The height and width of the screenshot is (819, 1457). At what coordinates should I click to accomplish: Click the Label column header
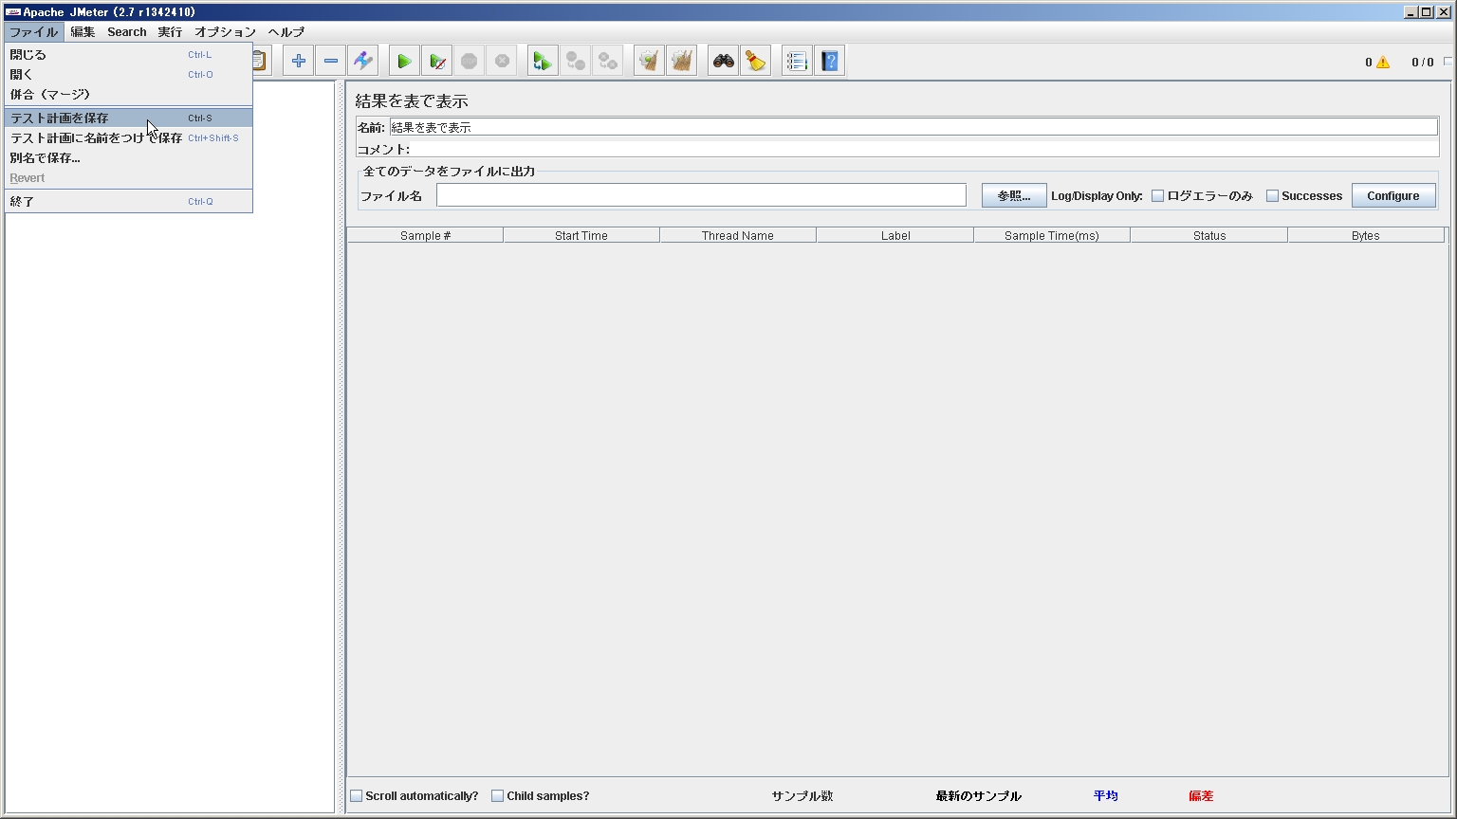click(895, 236)
